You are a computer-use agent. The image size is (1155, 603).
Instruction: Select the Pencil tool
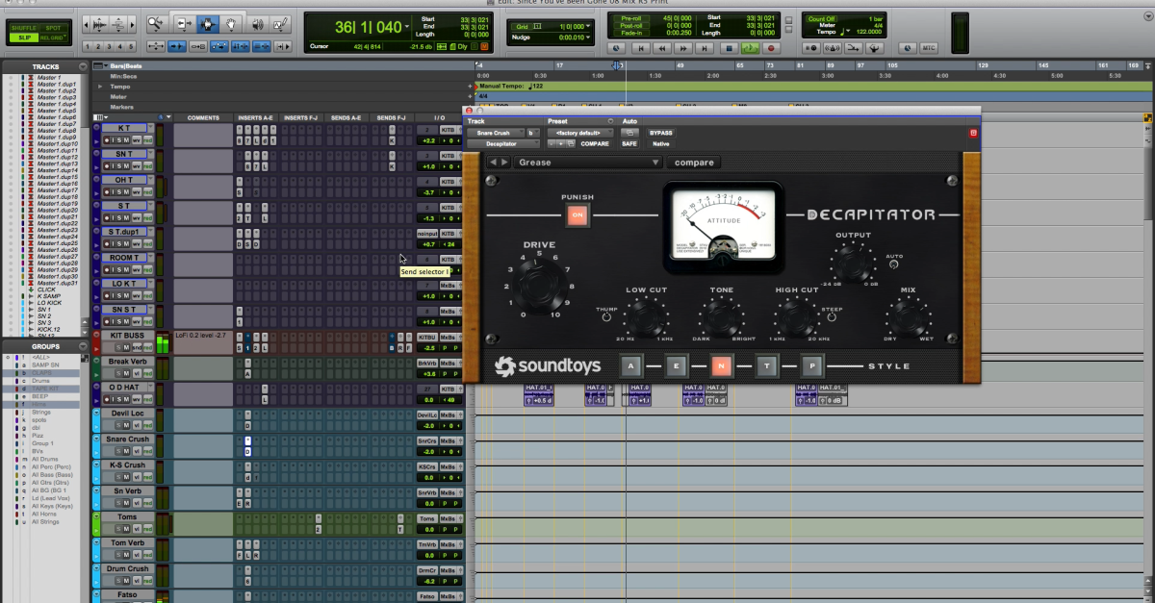[280, 24]
